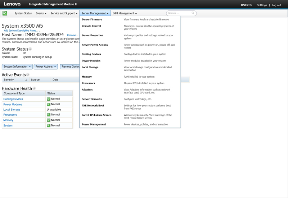Open Memory link in Hardware Health table
Image resolution: width=288 pixels, height=198 pixels.
point(8,120)
